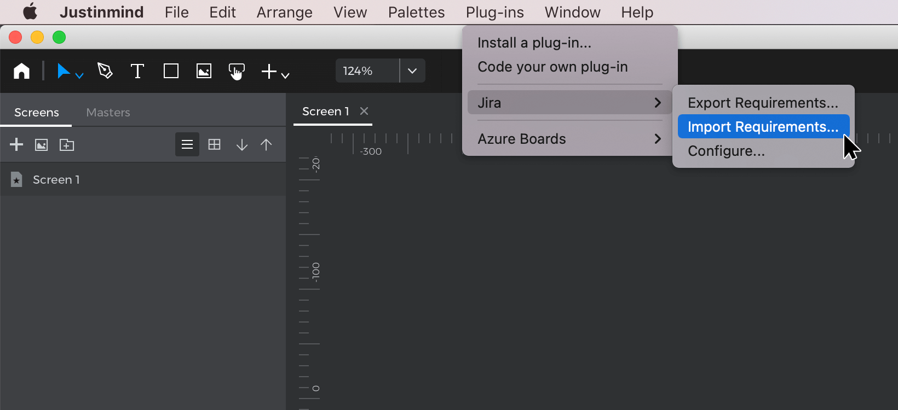Select the Image widget tool
This screenshot has width=898, height=410.
[204, 71]
